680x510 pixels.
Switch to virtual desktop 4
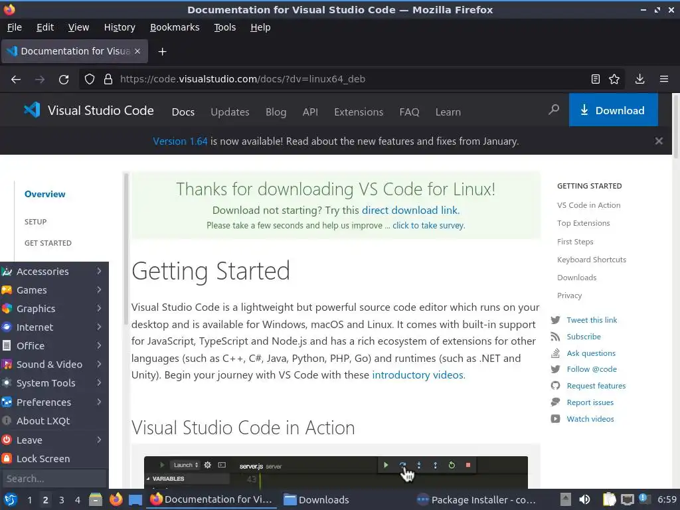coord(78,500)
